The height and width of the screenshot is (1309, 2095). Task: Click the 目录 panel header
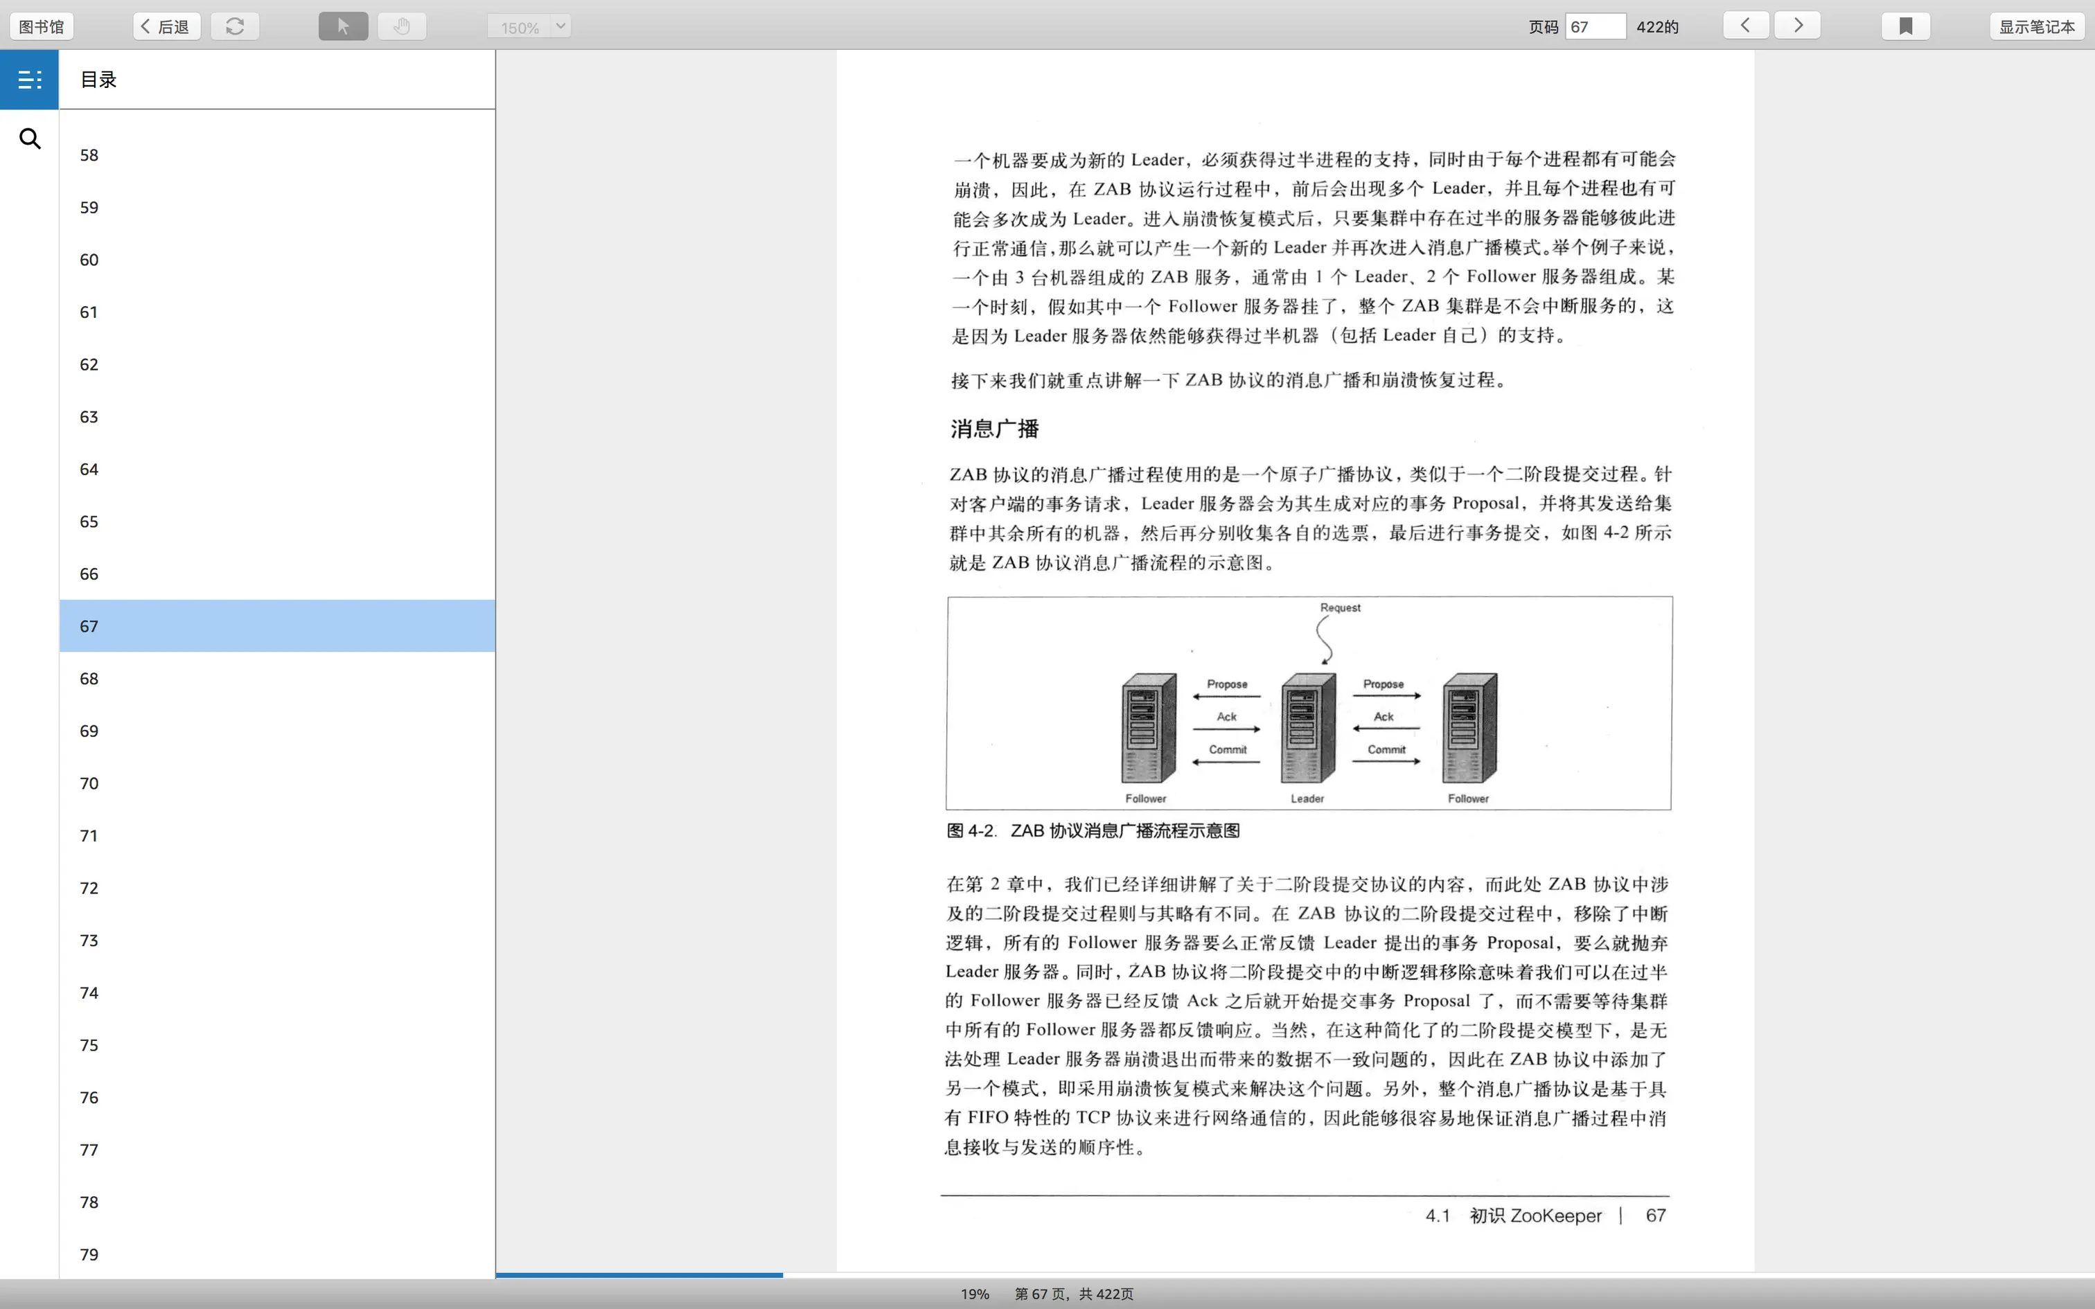tap(98, 80)
